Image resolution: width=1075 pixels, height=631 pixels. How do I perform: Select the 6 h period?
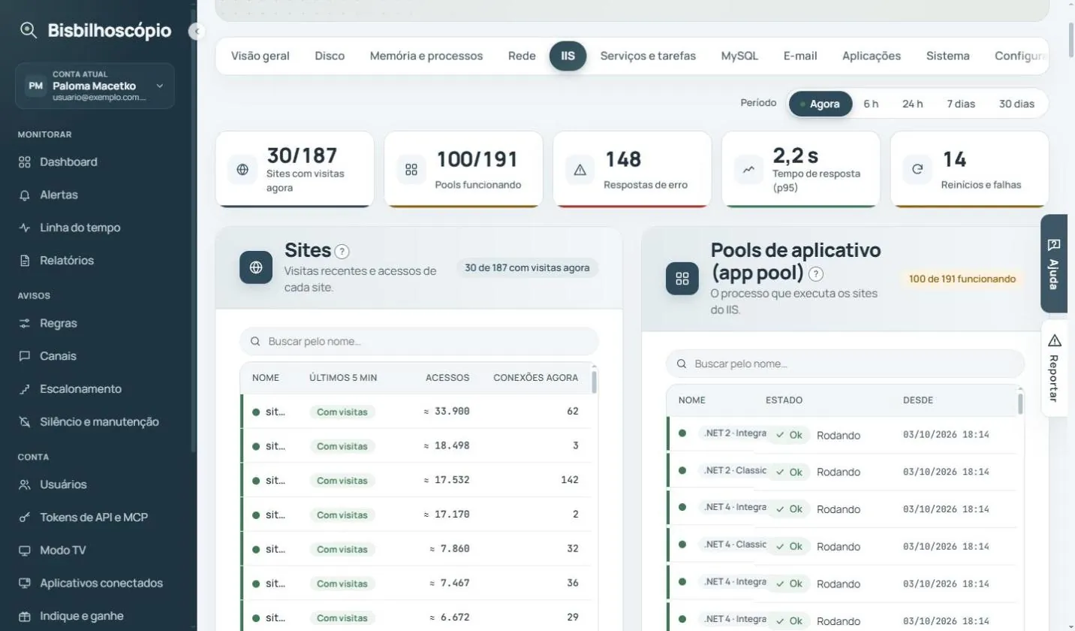point(871,104)
